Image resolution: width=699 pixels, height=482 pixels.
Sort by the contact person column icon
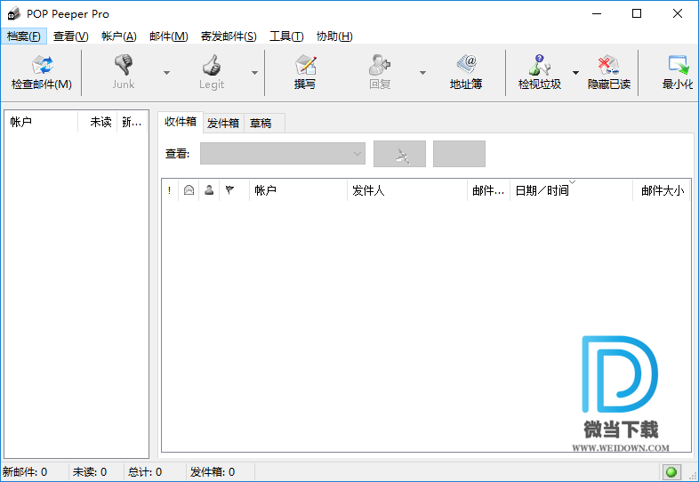(209, 190)
